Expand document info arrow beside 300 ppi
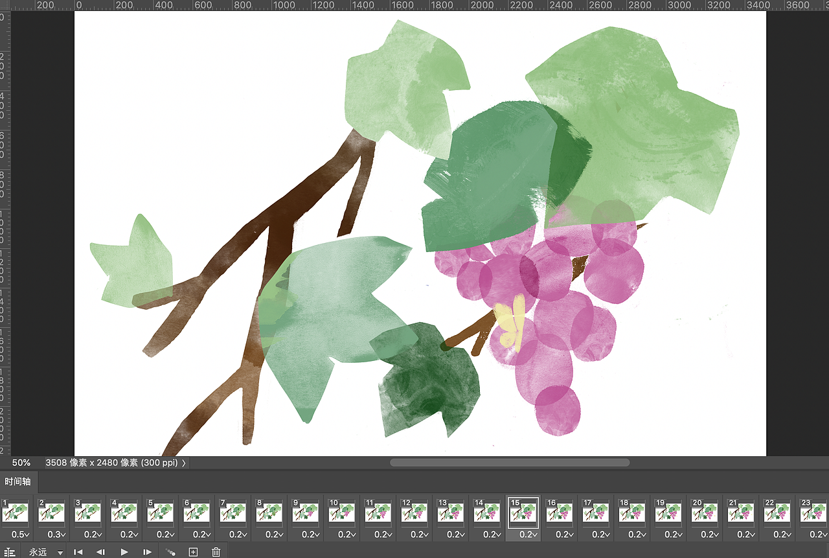Image resolution: width=829 pixels, height=558 pixels. point(184,463)
